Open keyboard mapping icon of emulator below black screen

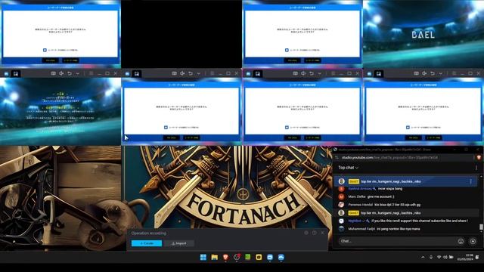(x=175, y=73)
